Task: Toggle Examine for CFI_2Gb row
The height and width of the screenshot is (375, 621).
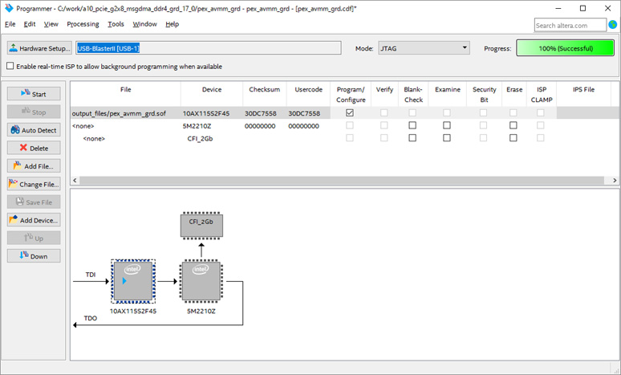Action: click(x=447, y=138)
